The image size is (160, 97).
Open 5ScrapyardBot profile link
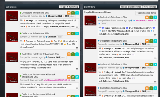pyautogui.click(x=135, y=44)
